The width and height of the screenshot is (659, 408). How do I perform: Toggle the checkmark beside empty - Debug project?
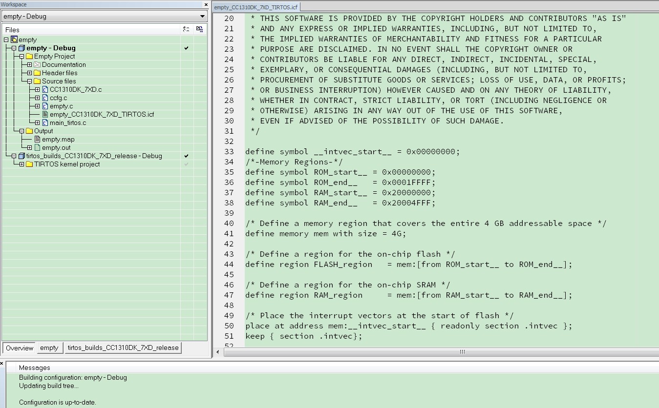(x=185, y=48)
